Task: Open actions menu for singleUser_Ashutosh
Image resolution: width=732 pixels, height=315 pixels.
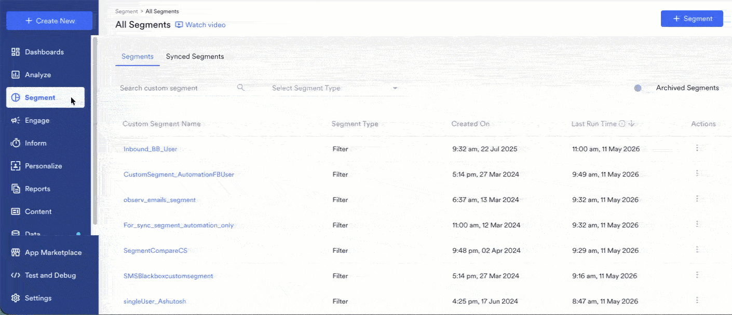Action: click(x=697, y=300)
